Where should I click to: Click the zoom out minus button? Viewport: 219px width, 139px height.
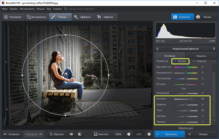click(129, 134)
